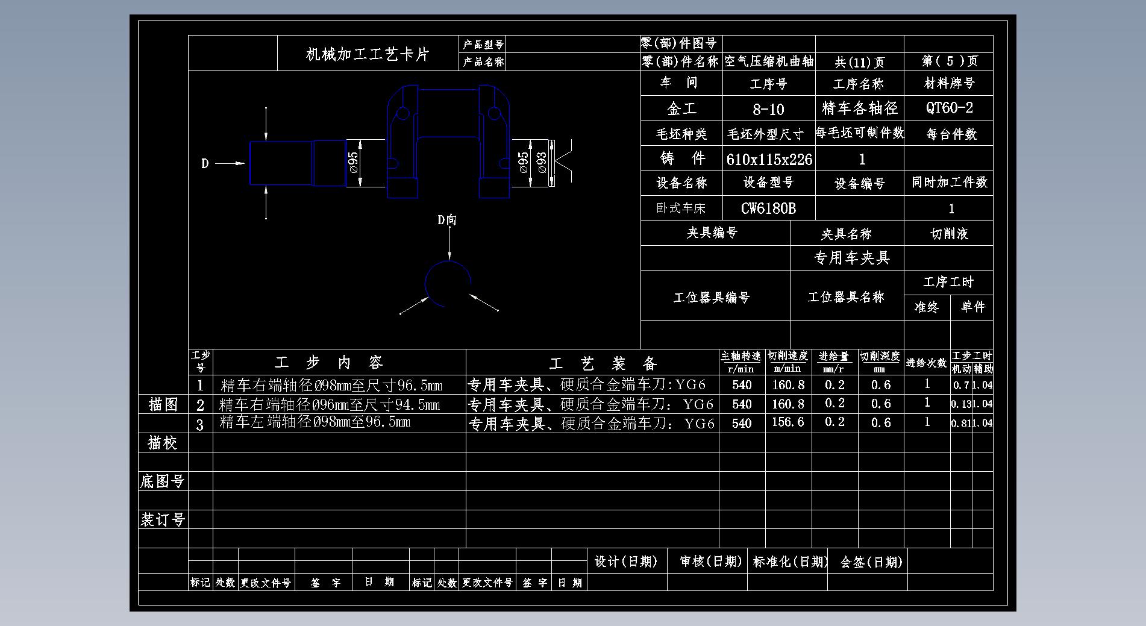This screenshot has width=1146, height=626.
Task: Click the 设备名称 header cell
Action: [x=681, y=183]
